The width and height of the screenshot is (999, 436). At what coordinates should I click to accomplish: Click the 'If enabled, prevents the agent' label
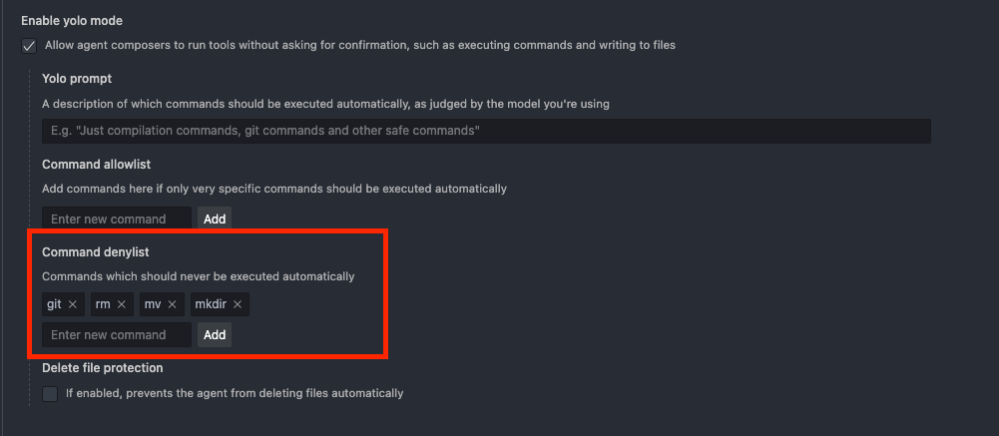[x=235, y=394]
